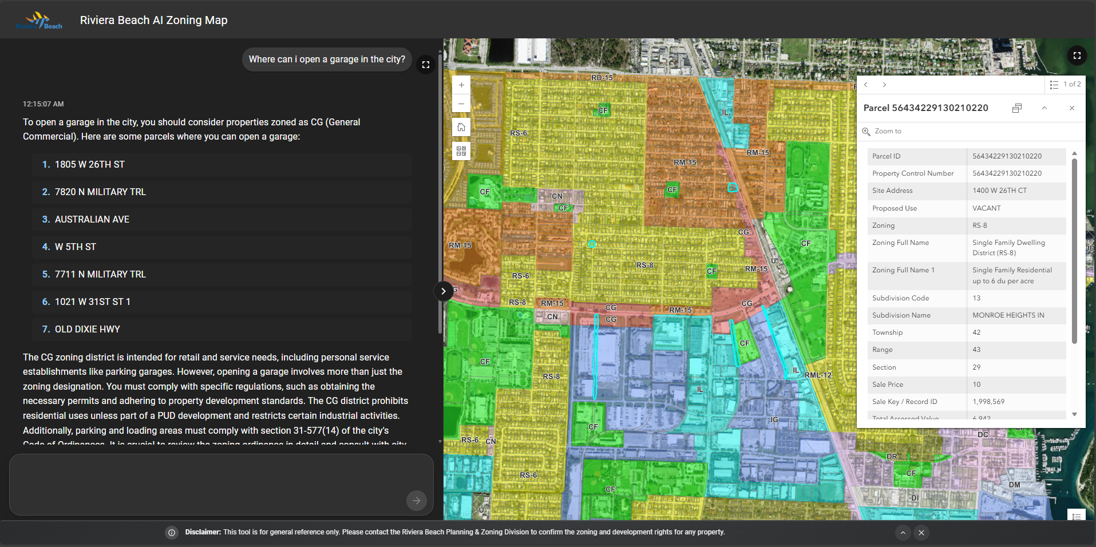This screenshot has width=1096, height=547.
Task: Click the Zoom to magnifier in the parcel popup
Action: pyautogui.click(x=866, y=131)
